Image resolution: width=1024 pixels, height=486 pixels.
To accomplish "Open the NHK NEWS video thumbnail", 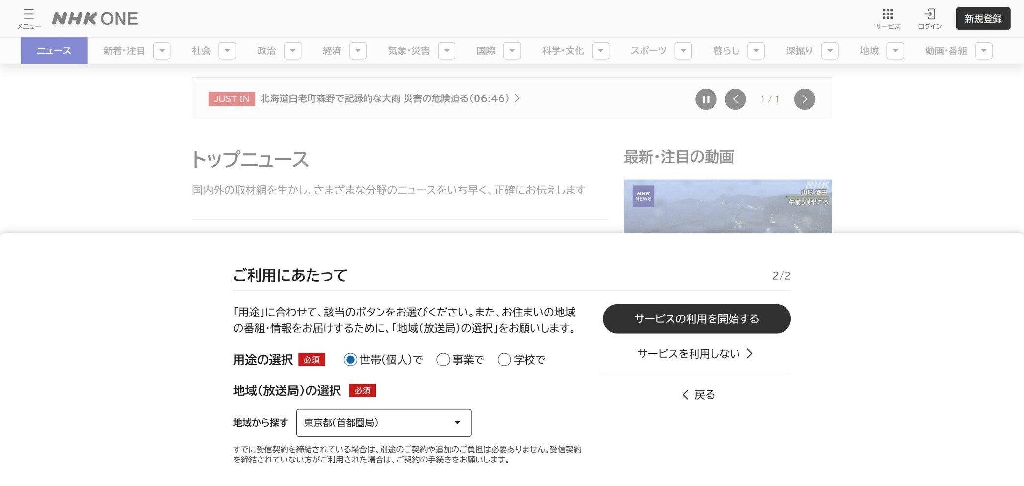I will click(x=727, y=206).
